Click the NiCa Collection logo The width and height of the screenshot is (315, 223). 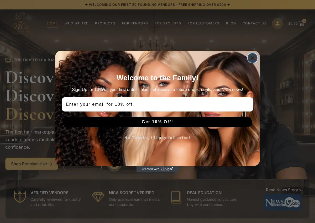(x=21, y=23)
